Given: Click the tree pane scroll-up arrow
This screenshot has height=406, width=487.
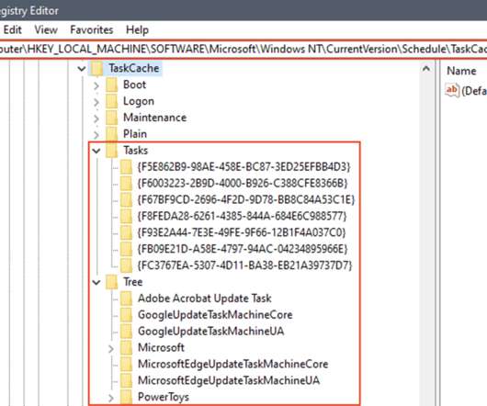Looking at the screenshot, I should coord(426,69).
